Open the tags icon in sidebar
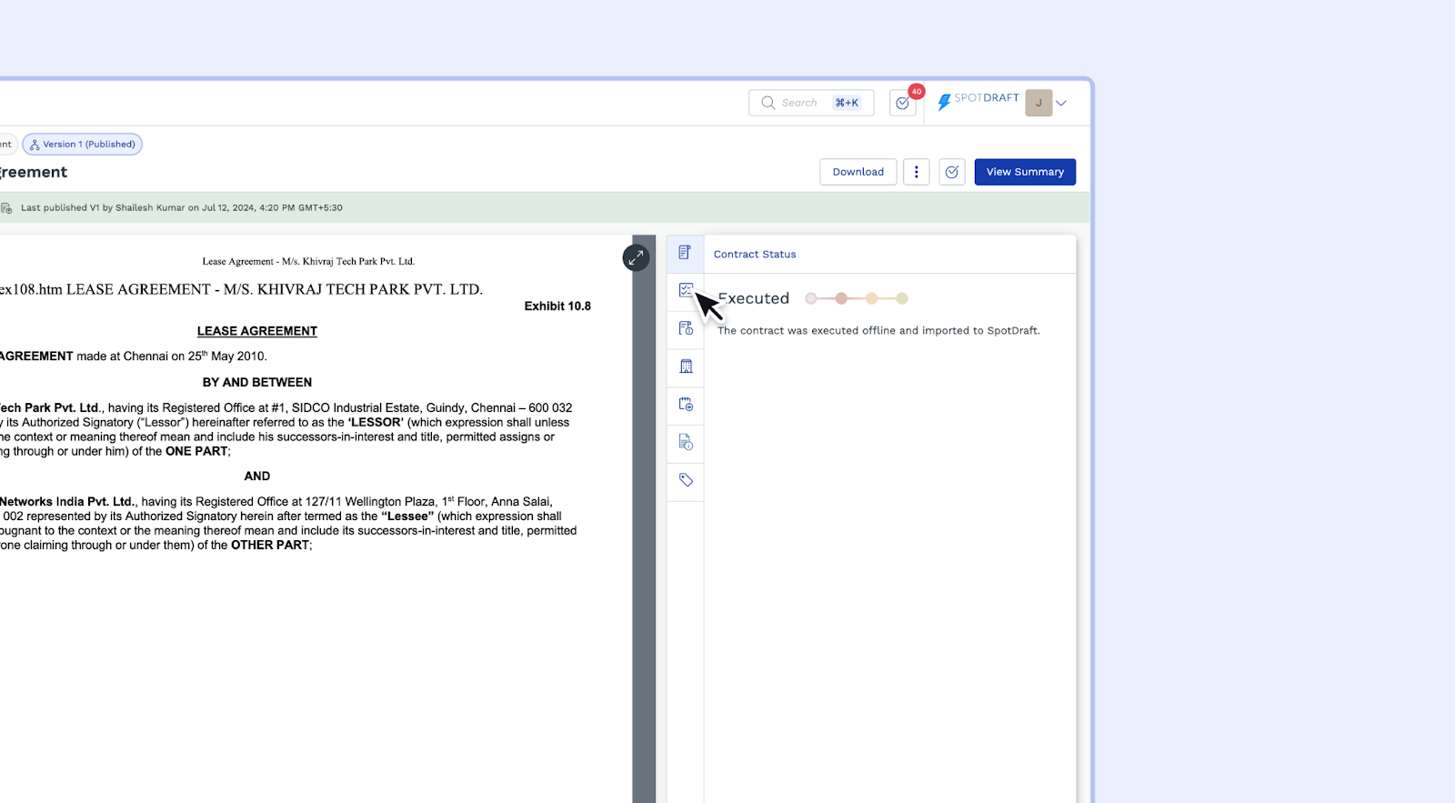 (686, 480)
